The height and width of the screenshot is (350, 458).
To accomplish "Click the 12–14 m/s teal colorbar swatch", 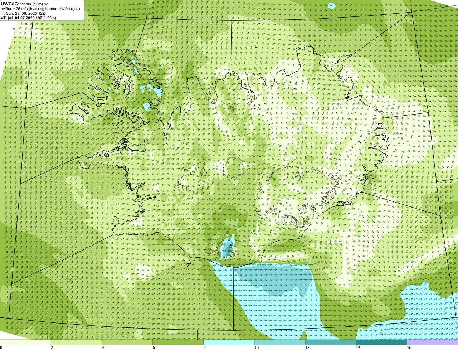I will click(x=331, y=342).
